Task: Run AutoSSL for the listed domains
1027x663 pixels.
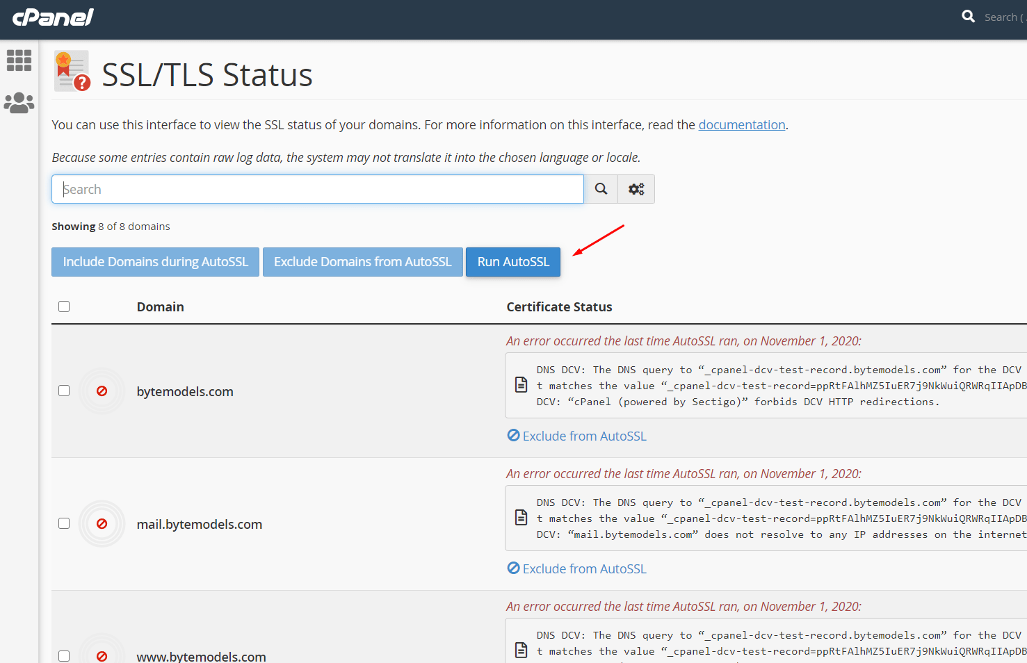Action: [512, 262]
